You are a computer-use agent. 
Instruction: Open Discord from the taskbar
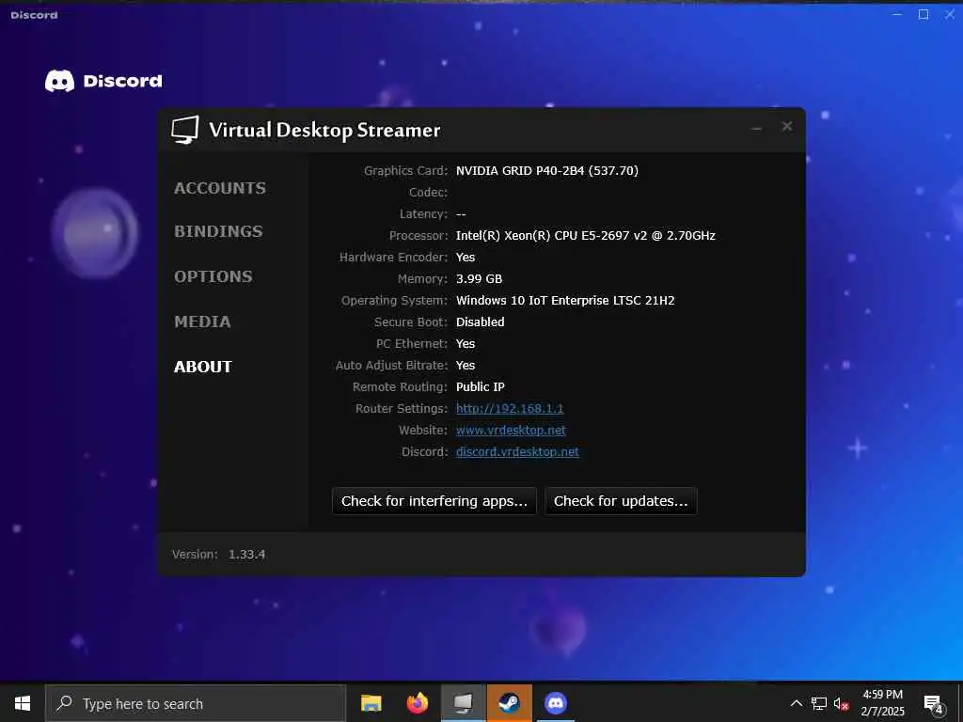click(x=556, y=703)
